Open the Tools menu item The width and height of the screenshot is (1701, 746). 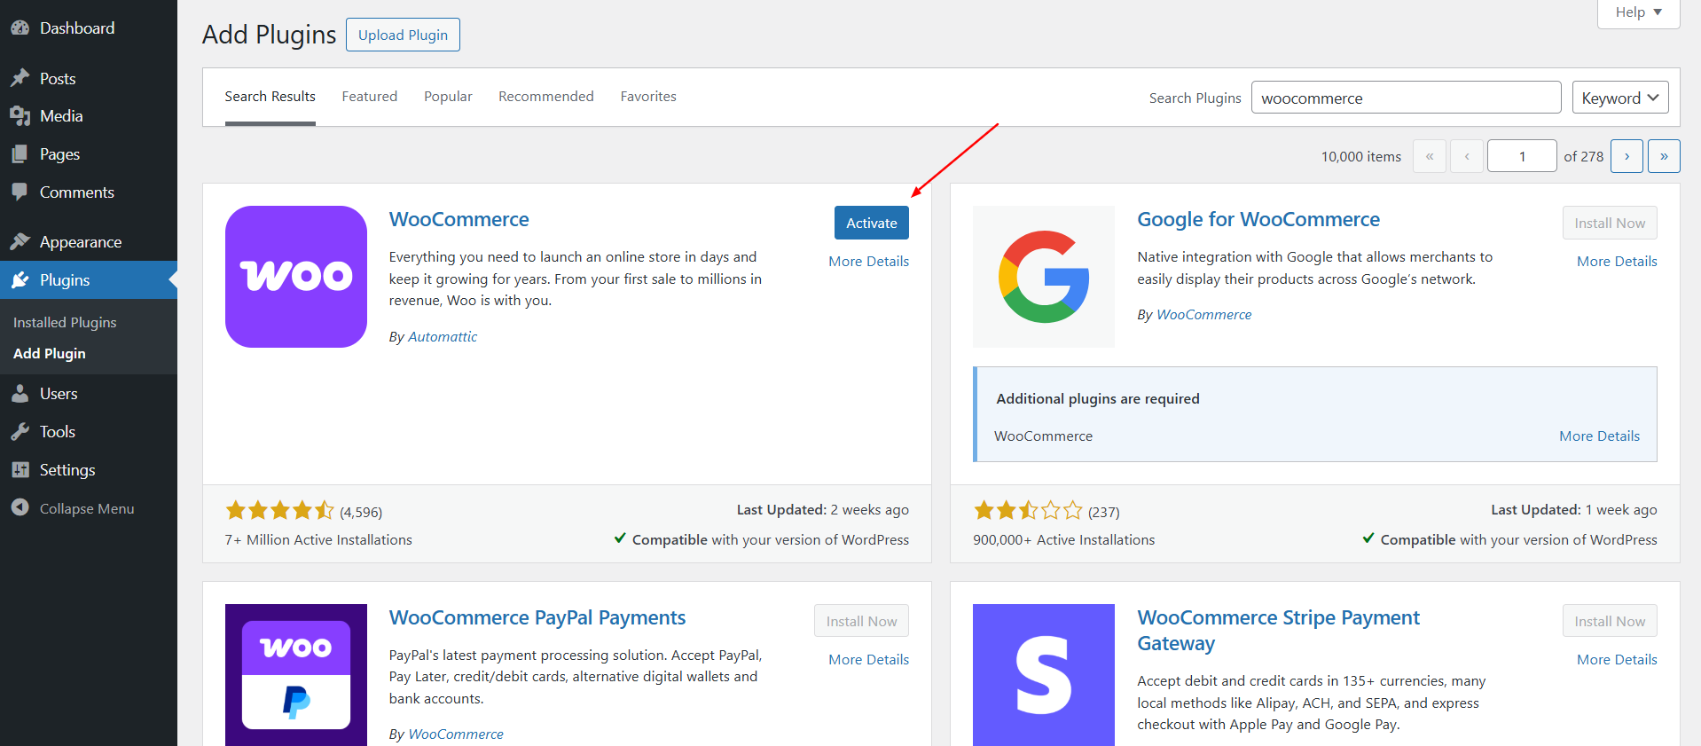click(x=89, y=432)
